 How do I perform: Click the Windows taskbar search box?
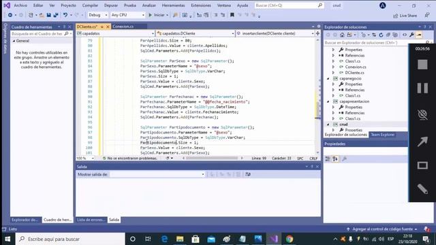tap(70, 239)
